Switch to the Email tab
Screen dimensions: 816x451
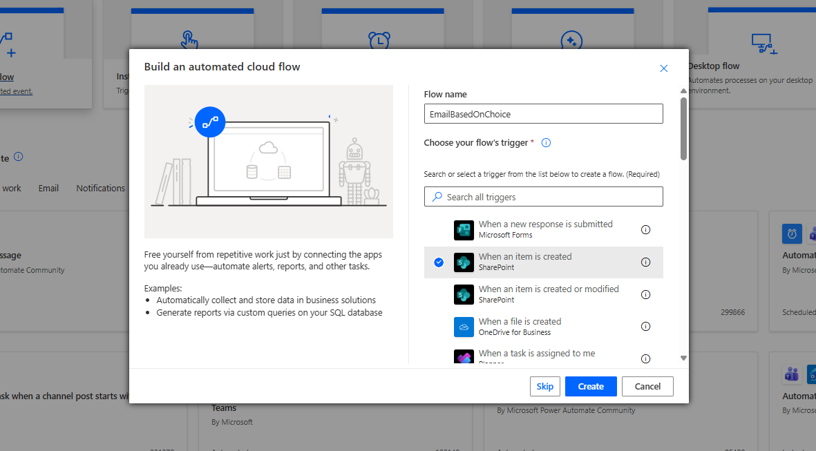(48, 189)
